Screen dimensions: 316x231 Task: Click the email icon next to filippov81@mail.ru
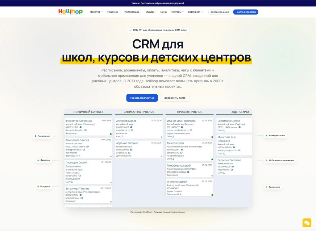tap(85, 130)
